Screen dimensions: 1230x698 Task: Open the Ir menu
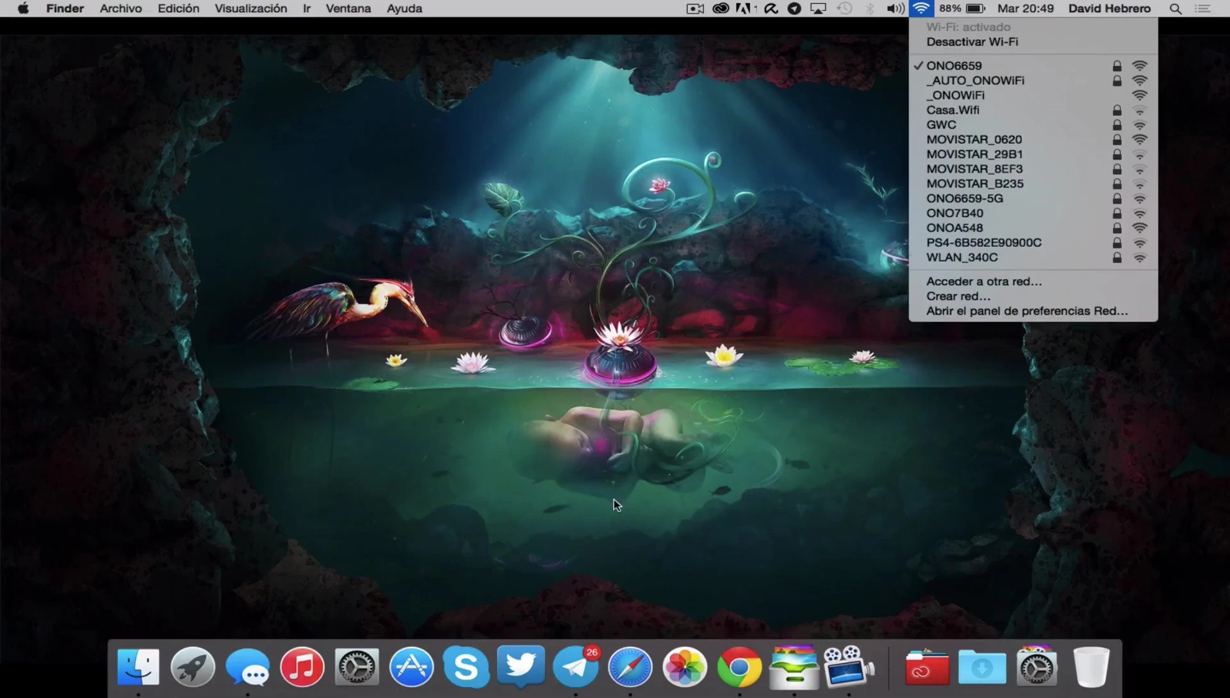click(307, 8)
